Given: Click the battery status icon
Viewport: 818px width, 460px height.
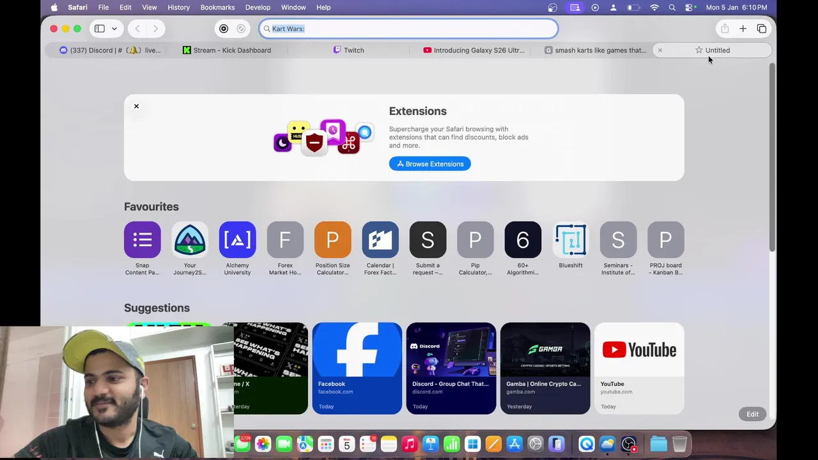Looking at the screenshot, I should (x=633, y=7).
